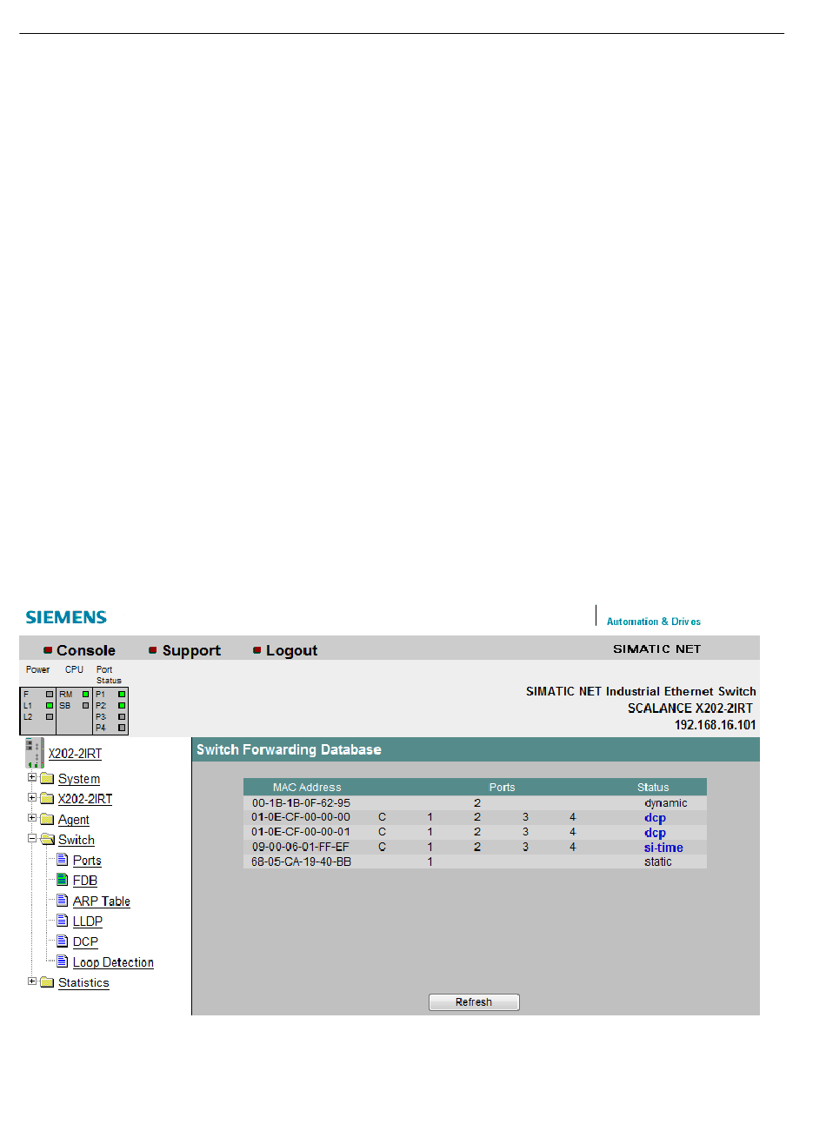Open the Switch folder link
826x1131 pixels.
77,840
